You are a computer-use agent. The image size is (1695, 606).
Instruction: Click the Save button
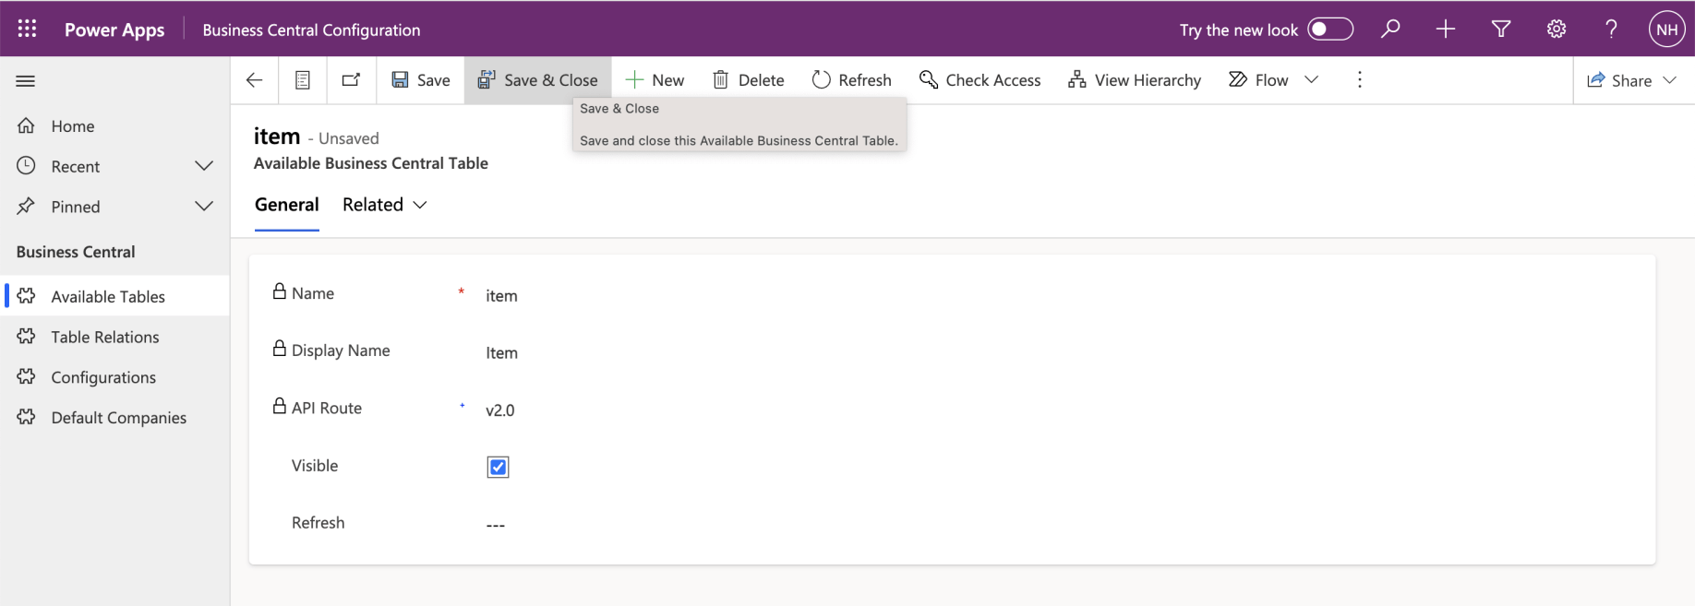click(x=421, y=79)
